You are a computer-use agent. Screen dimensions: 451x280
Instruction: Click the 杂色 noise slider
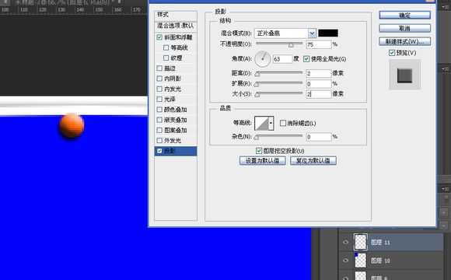279,137
